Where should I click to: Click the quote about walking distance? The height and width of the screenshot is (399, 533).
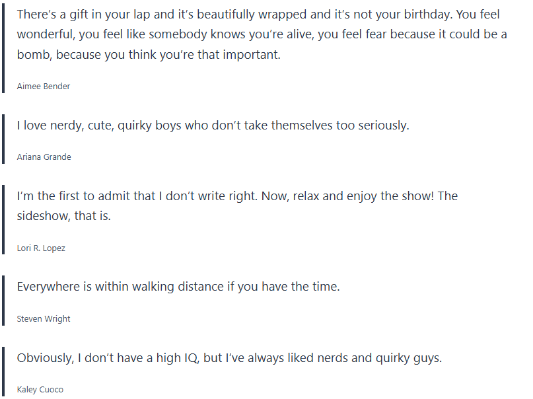click(x=178, y=287)
